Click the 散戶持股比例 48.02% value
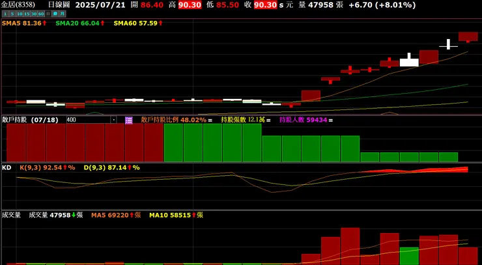482x265 pixels. click(174, 120)
